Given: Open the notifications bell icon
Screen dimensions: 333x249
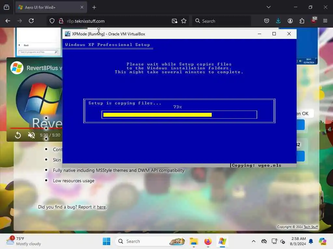Looking at the screenshot, I should click(311, 241).
